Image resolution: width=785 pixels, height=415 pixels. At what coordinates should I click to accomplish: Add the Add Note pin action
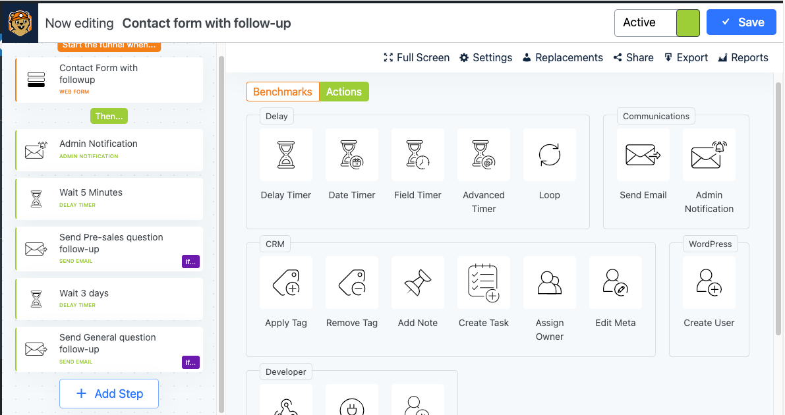click(x=417, y=283)
